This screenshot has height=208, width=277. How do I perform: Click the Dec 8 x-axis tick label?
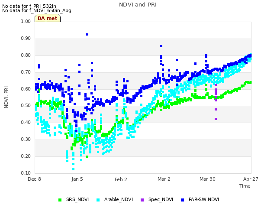click(x=35, y=179)
